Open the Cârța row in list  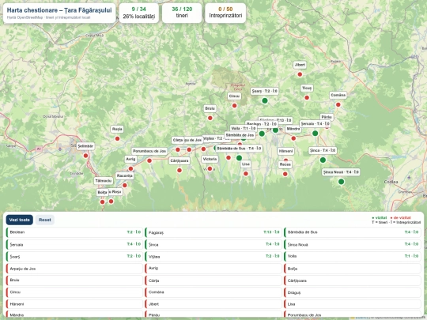(x=213, y=280)
